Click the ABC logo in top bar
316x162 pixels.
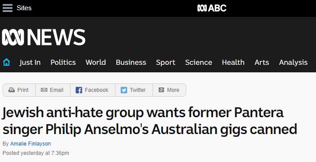(212, 8)
